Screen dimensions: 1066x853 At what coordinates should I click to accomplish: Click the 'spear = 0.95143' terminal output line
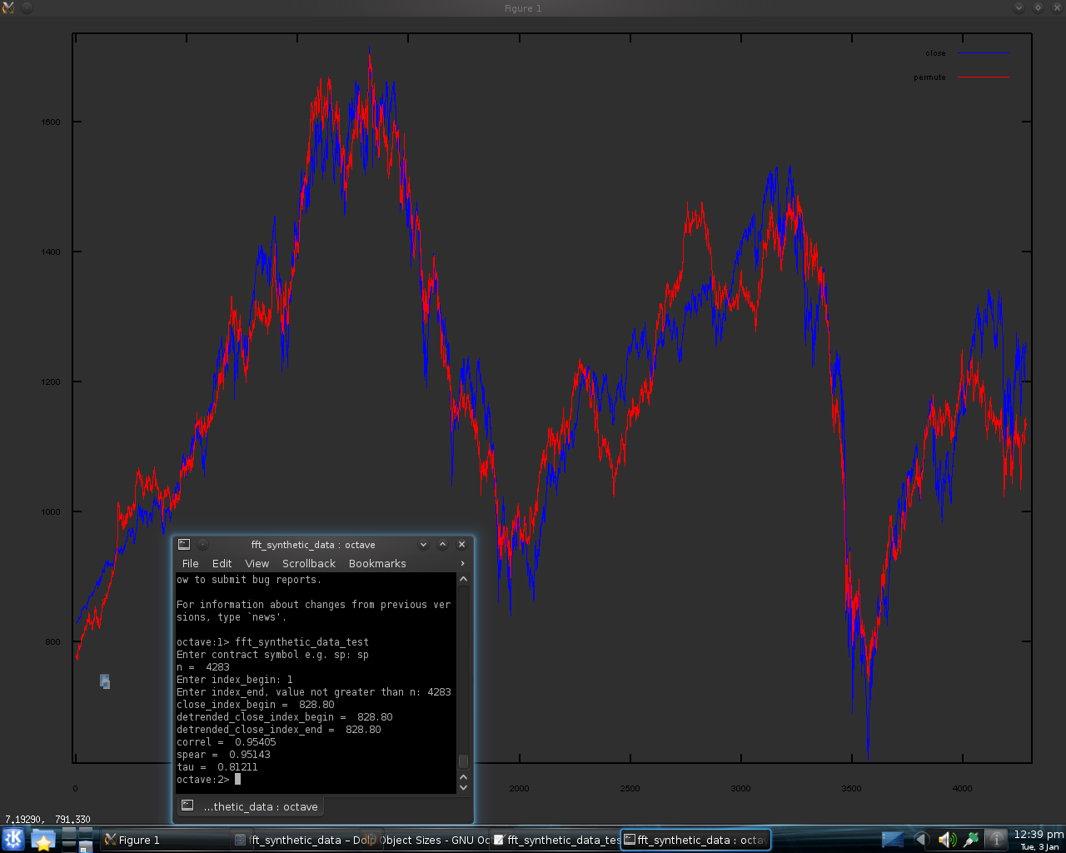click(x=223, y=755)
